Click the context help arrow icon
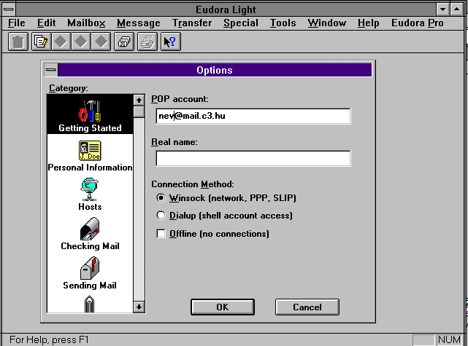This screenshot has height=346, width=468. click(x=170, y=42)
